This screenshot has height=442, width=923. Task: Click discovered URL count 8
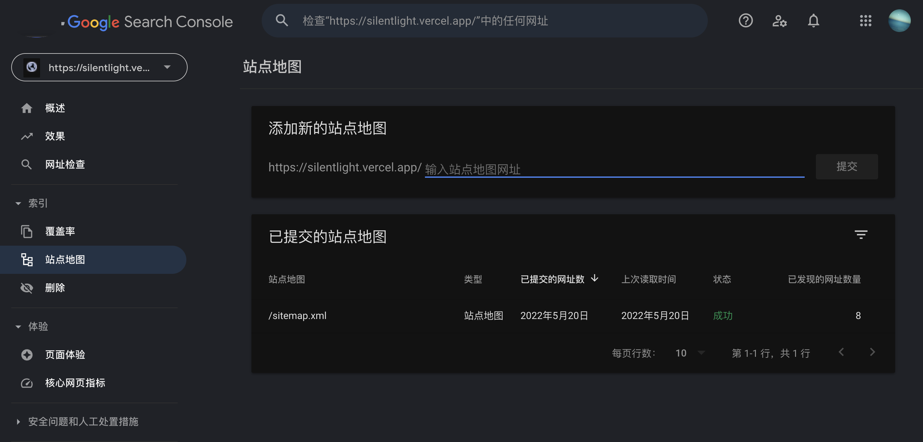point(858,316)
